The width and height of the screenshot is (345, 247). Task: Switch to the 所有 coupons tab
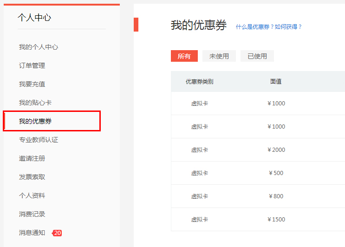(x=184, y=56)
